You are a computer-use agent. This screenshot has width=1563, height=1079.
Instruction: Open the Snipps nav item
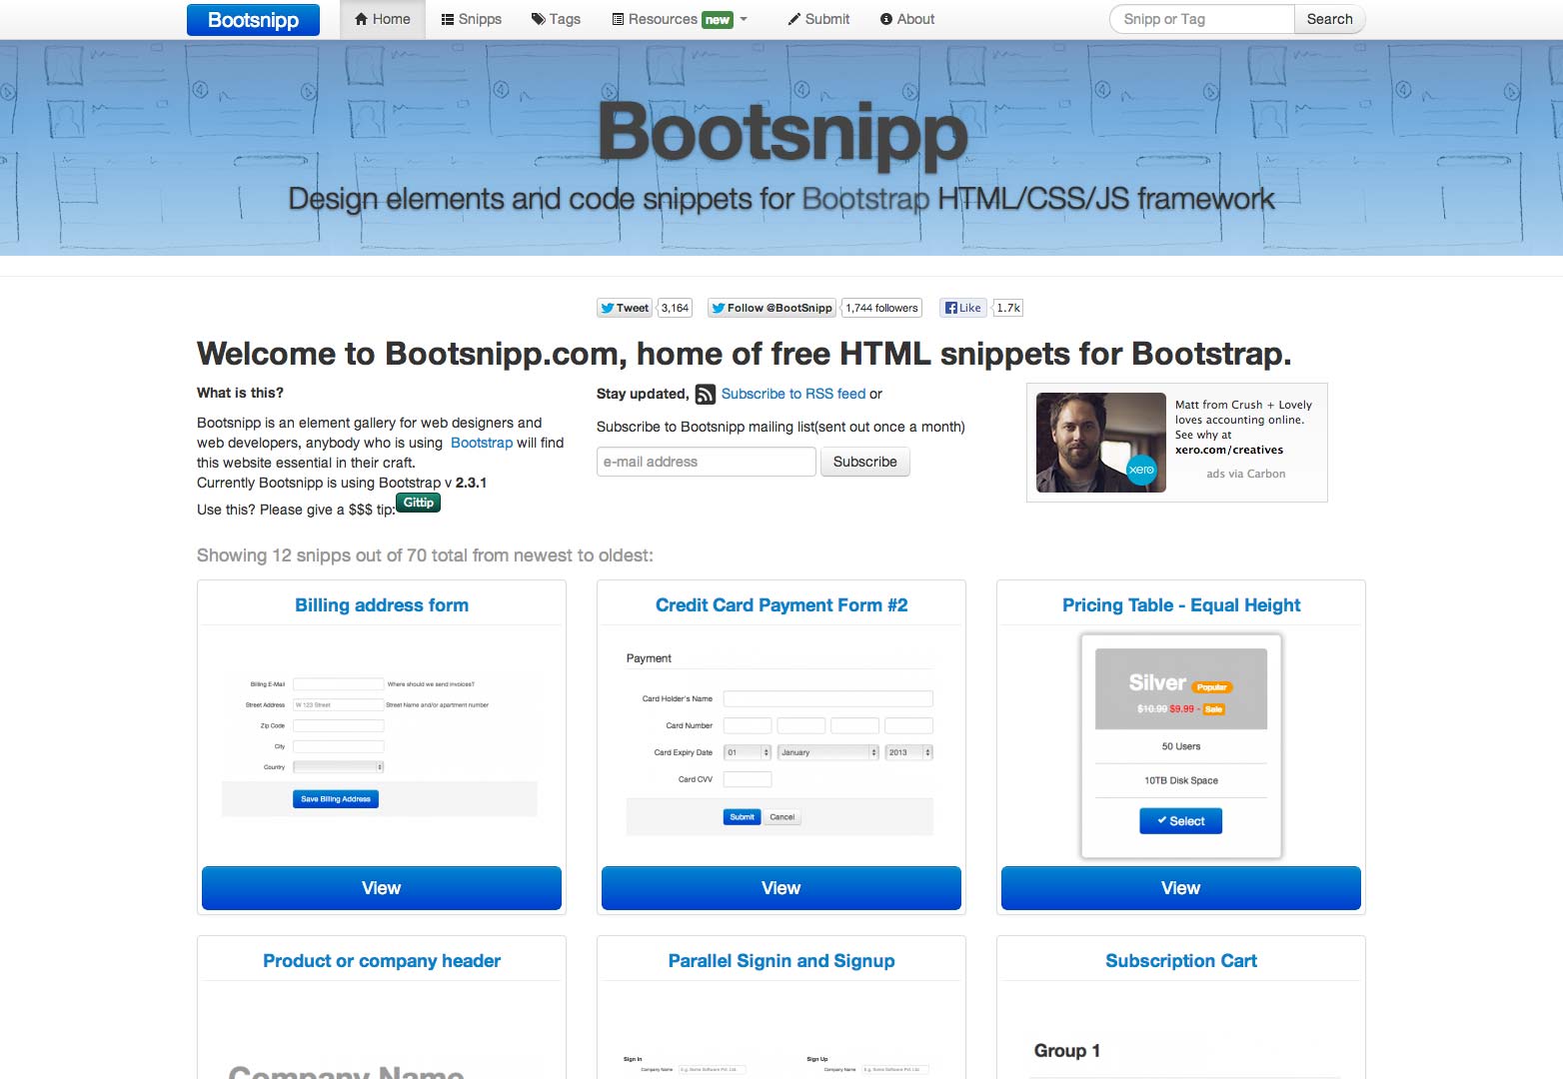click(x=472, y=19)
